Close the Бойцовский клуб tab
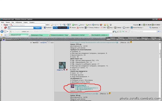This screenshot has width=162, height=101. point(27,35)
